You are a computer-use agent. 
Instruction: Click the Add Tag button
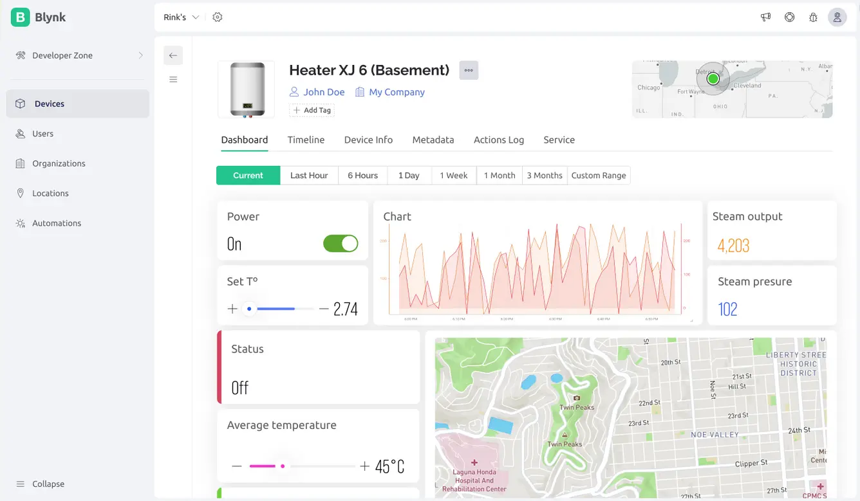click(312, 110)
